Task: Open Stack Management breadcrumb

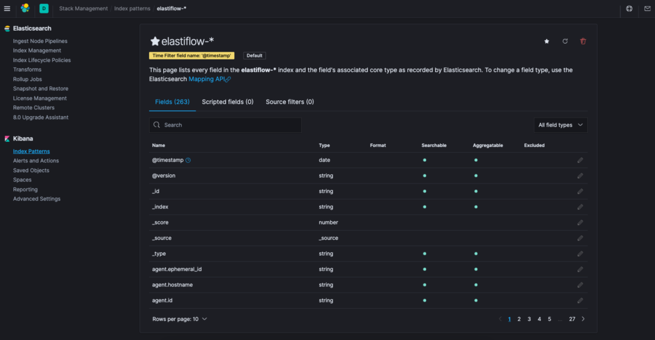Action: tap(83, 8)
